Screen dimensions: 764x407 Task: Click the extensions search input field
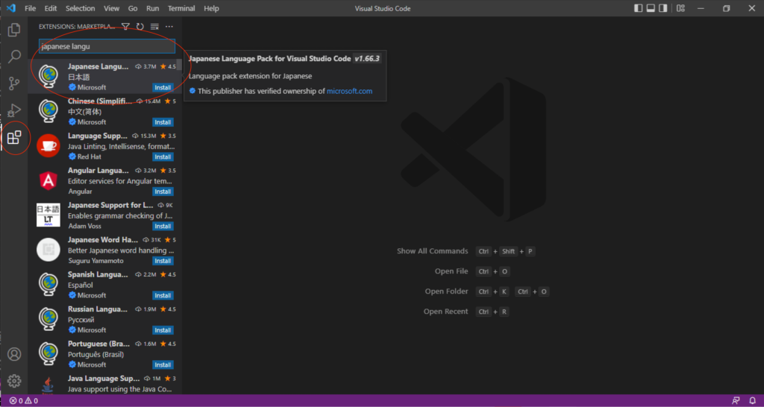[107, 46]
